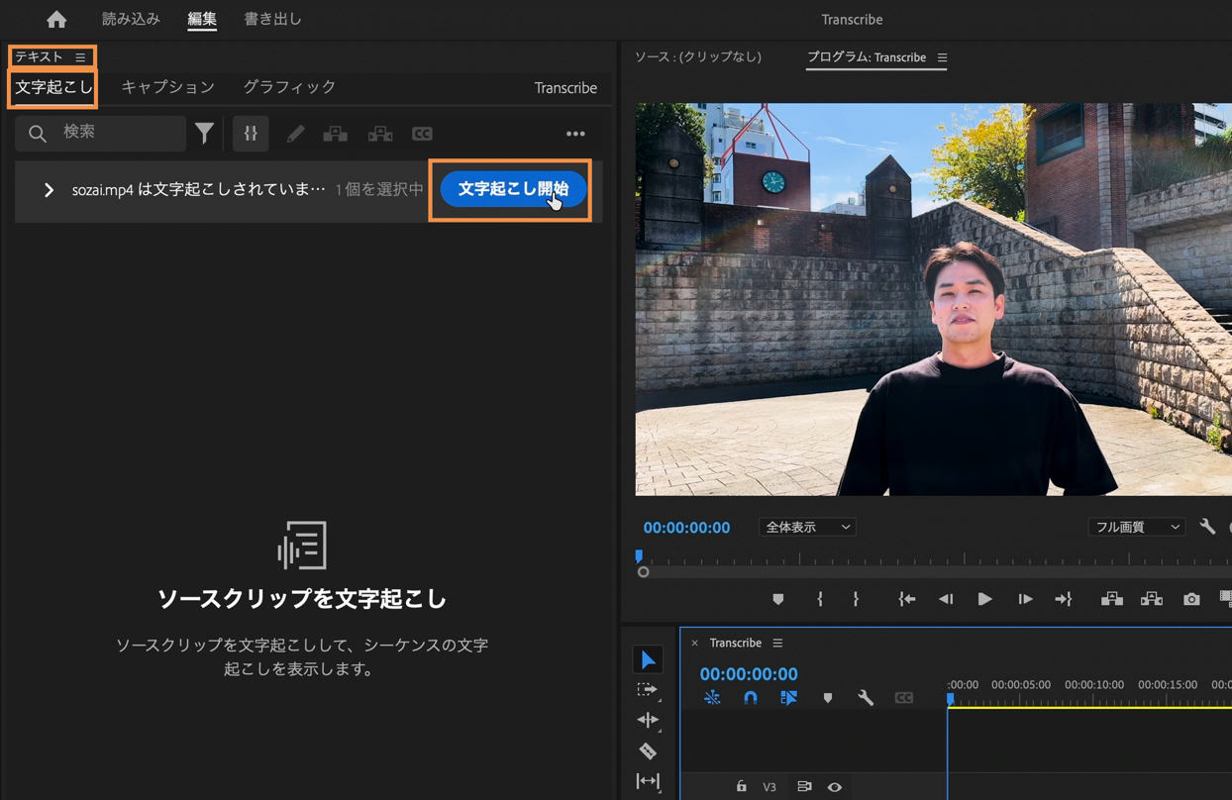The image size is (1232, 800).
Task: Go to Out point button
Action: coord(1064,599)
